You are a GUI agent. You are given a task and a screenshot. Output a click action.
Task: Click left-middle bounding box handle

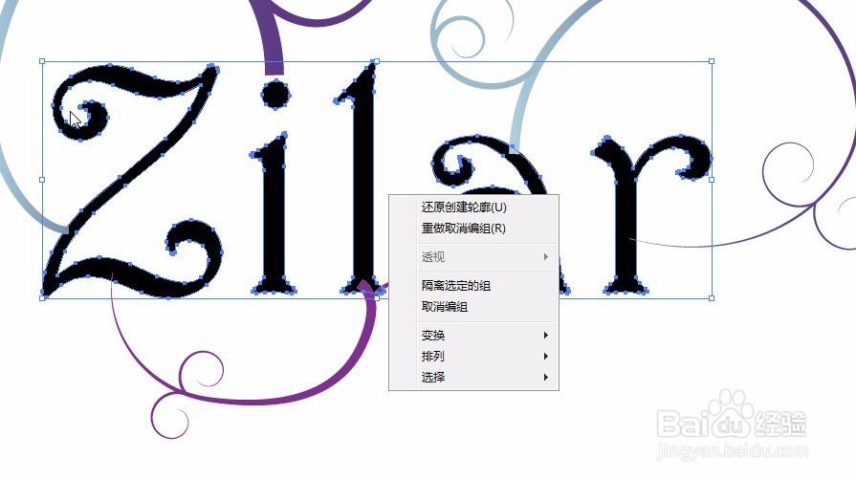pos(42,180)
